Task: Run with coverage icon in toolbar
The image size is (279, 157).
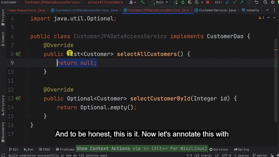Action: point(190,2)
